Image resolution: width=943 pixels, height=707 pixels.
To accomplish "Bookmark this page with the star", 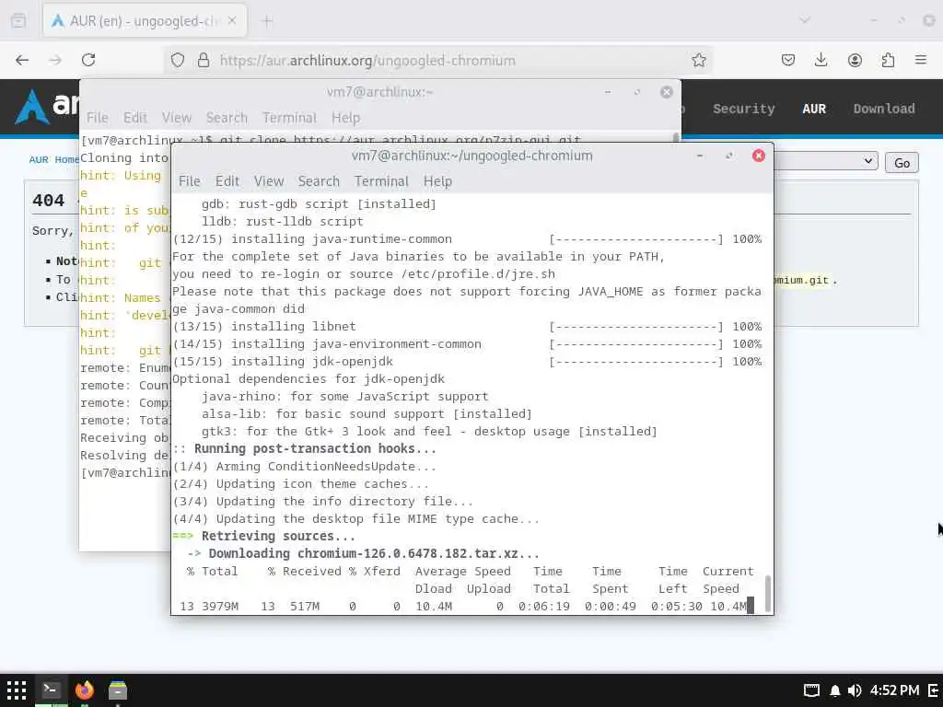I will (x=698, y=60).
